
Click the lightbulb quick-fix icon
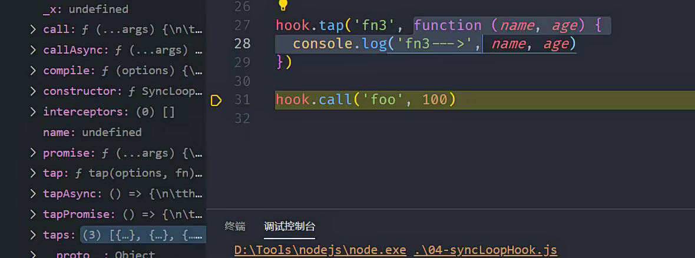(283, 6)
